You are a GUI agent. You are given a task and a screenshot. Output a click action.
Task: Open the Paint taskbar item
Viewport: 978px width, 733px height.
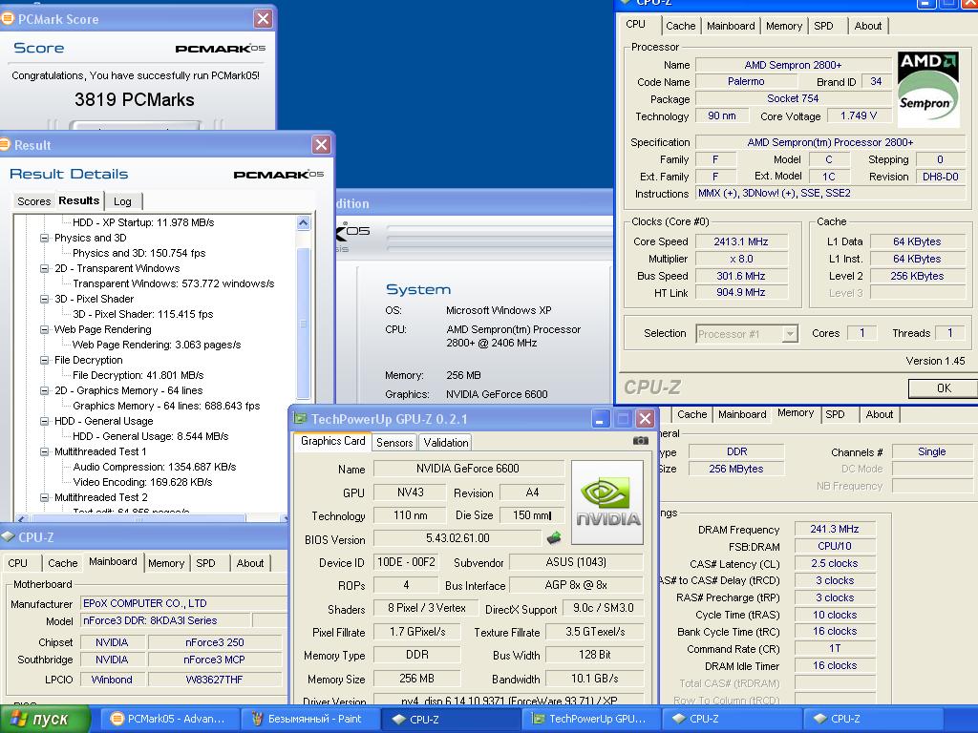(308, 719)
